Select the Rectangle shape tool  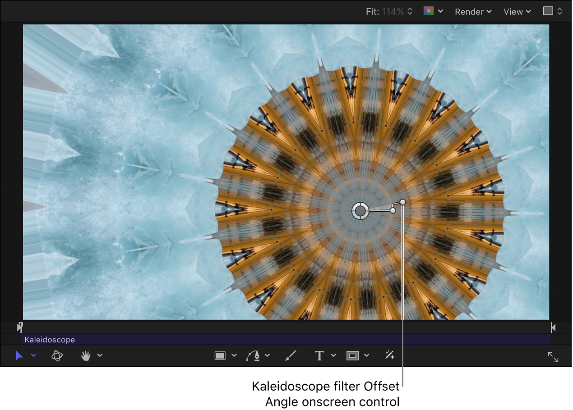point(220,355)
